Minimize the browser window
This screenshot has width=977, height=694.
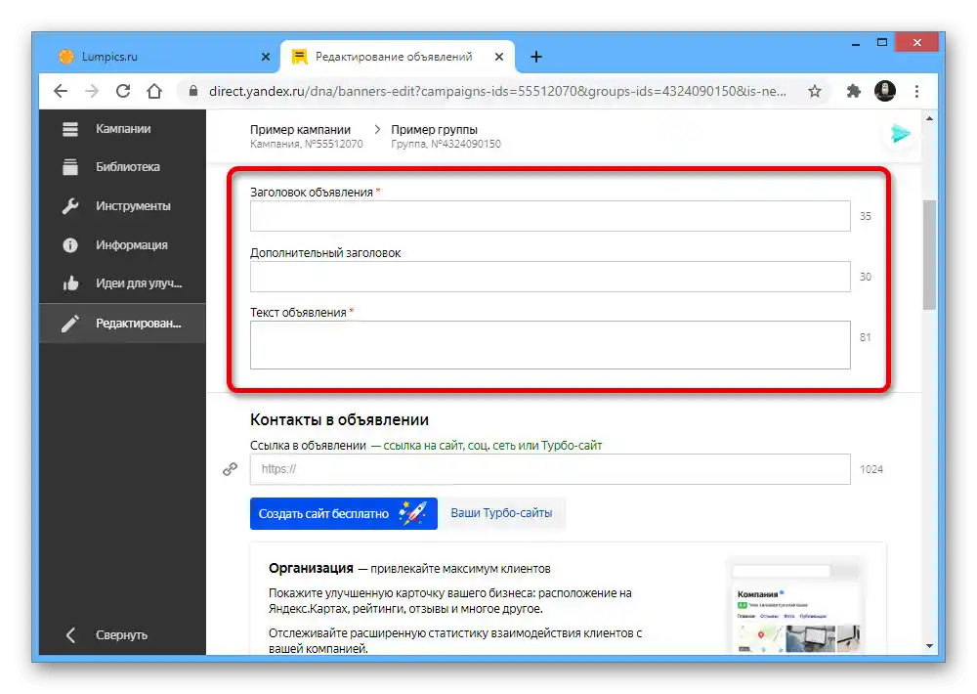tap(856, 43)
